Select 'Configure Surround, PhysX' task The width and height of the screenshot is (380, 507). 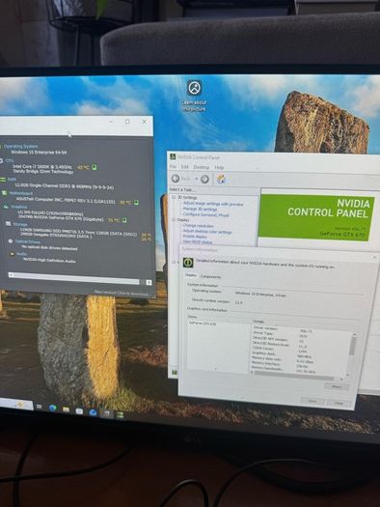tap(206, 214)
